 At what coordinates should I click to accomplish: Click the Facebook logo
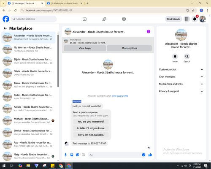point(6,19)
